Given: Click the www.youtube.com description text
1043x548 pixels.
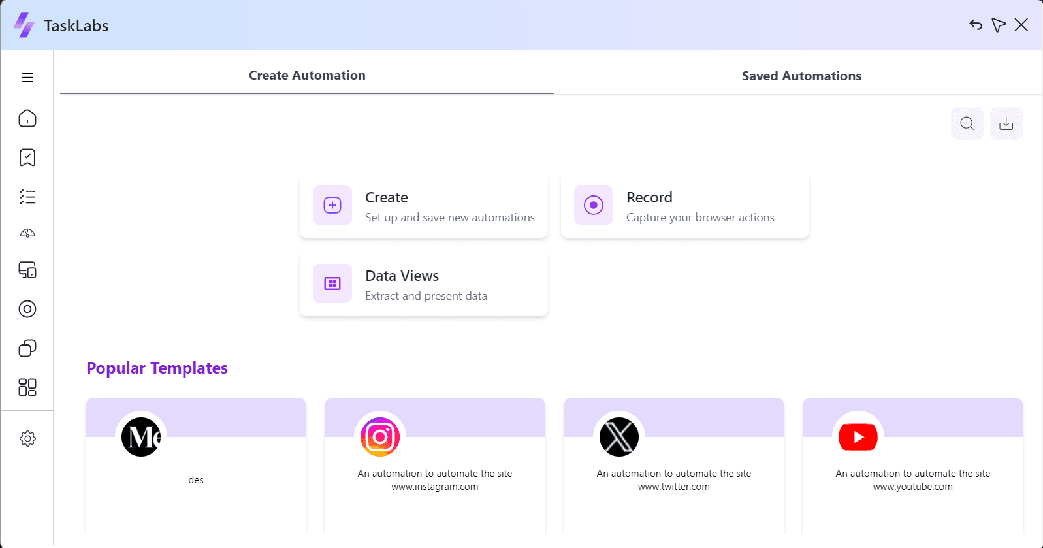Looking at the screenshot, I should click(913, 480).
